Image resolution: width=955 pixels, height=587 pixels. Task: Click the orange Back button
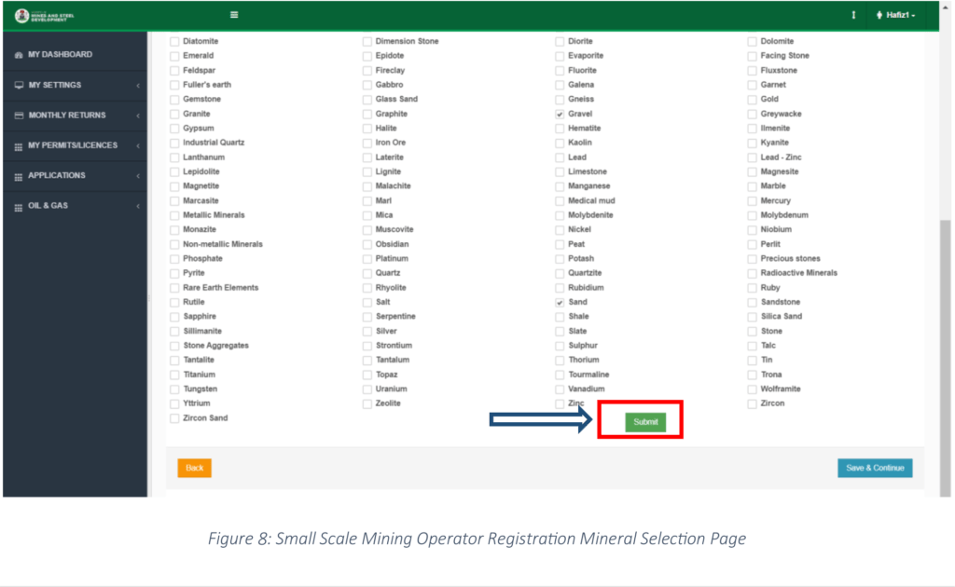194,468
